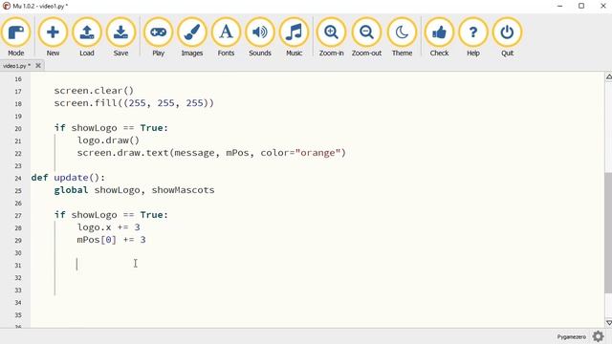
Task: Check the code for errors
Action: pos(439,37)
